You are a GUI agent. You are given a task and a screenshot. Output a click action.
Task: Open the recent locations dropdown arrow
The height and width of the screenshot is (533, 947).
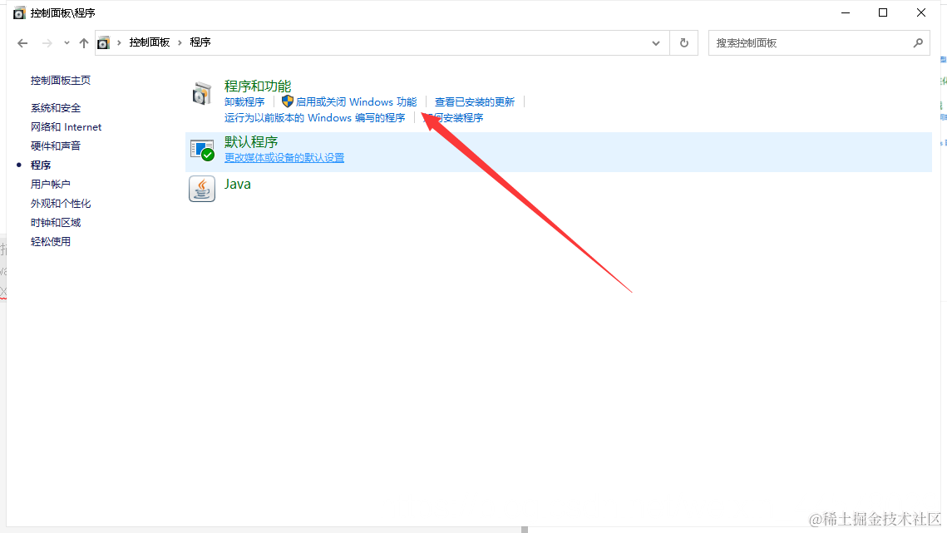click(67, 43)
